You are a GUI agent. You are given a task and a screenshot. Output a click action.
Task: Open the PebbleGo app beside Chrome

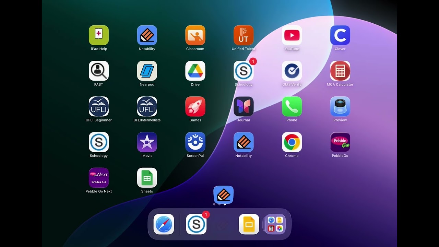click(x=340, y=142)
